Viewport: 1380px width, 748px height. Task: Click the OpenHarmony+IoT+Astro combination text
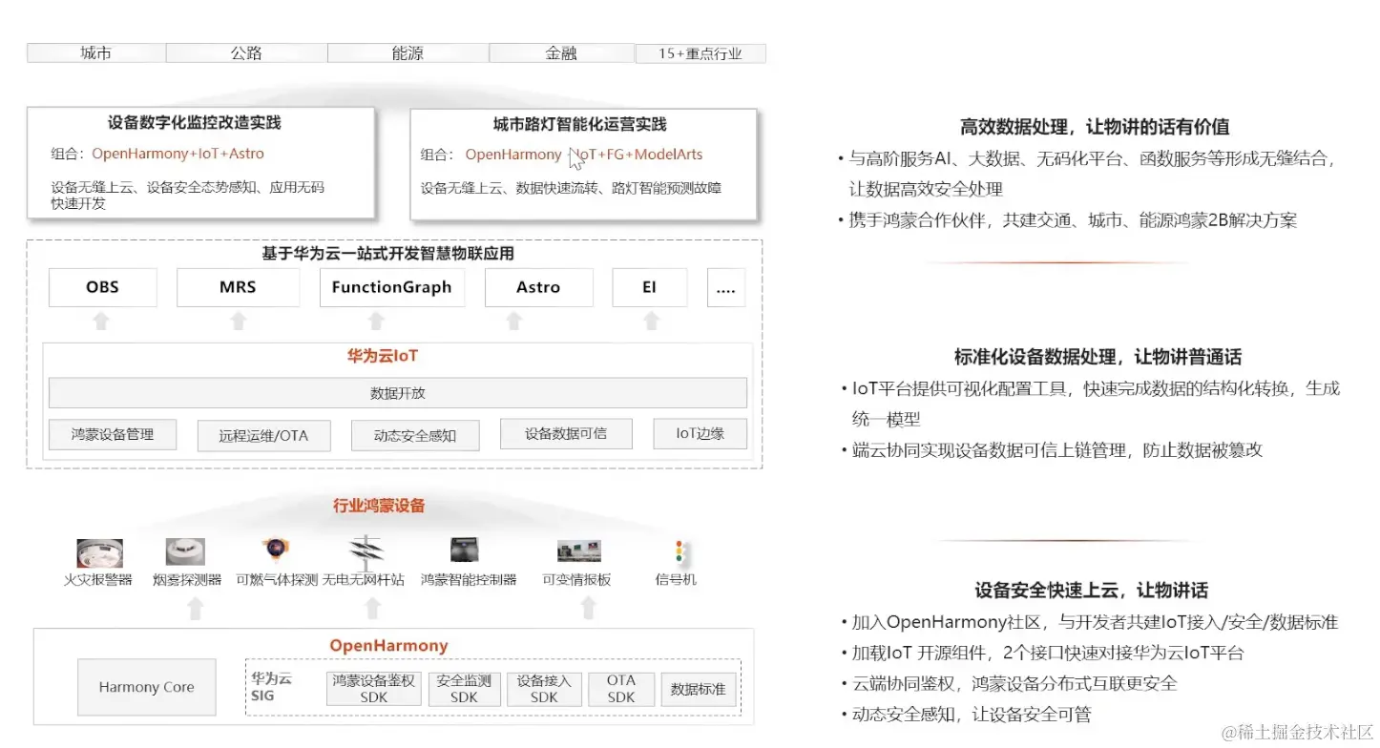178,154
